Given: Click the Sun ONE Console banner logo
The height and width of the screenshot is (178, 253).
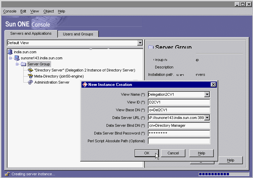Looking at the screenshot, I should pos(28,24).
